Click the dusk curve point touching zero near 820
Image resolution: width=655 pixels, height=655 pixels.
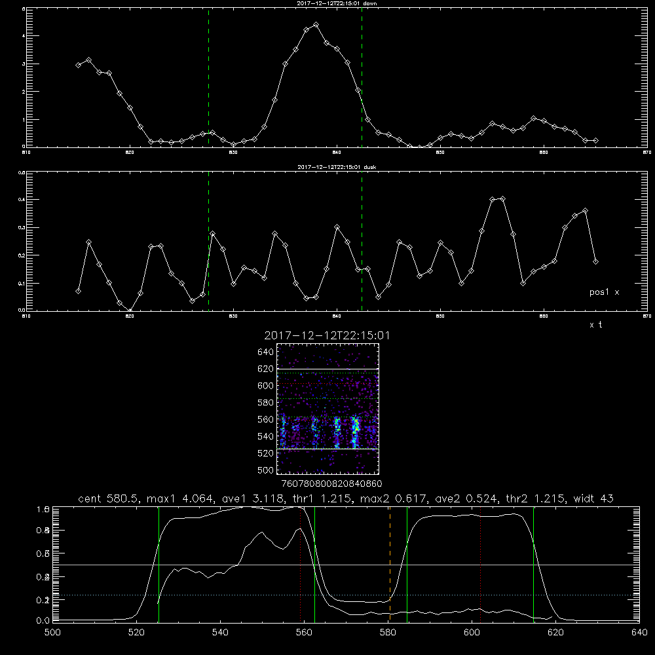pos(130,310)
